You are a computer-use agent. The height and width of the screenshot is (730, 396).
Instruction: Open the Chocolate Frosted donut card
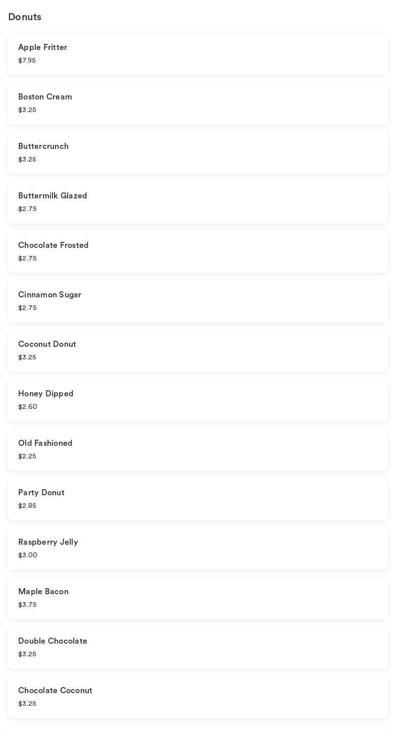click(x=198, y=252)
